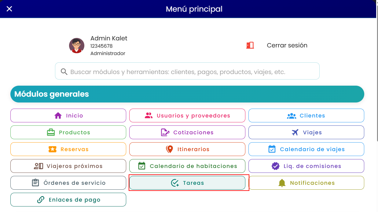Viewport: 378px width, 212px height.
Task: Open Calendario de viajes
Action: [306, 149]
